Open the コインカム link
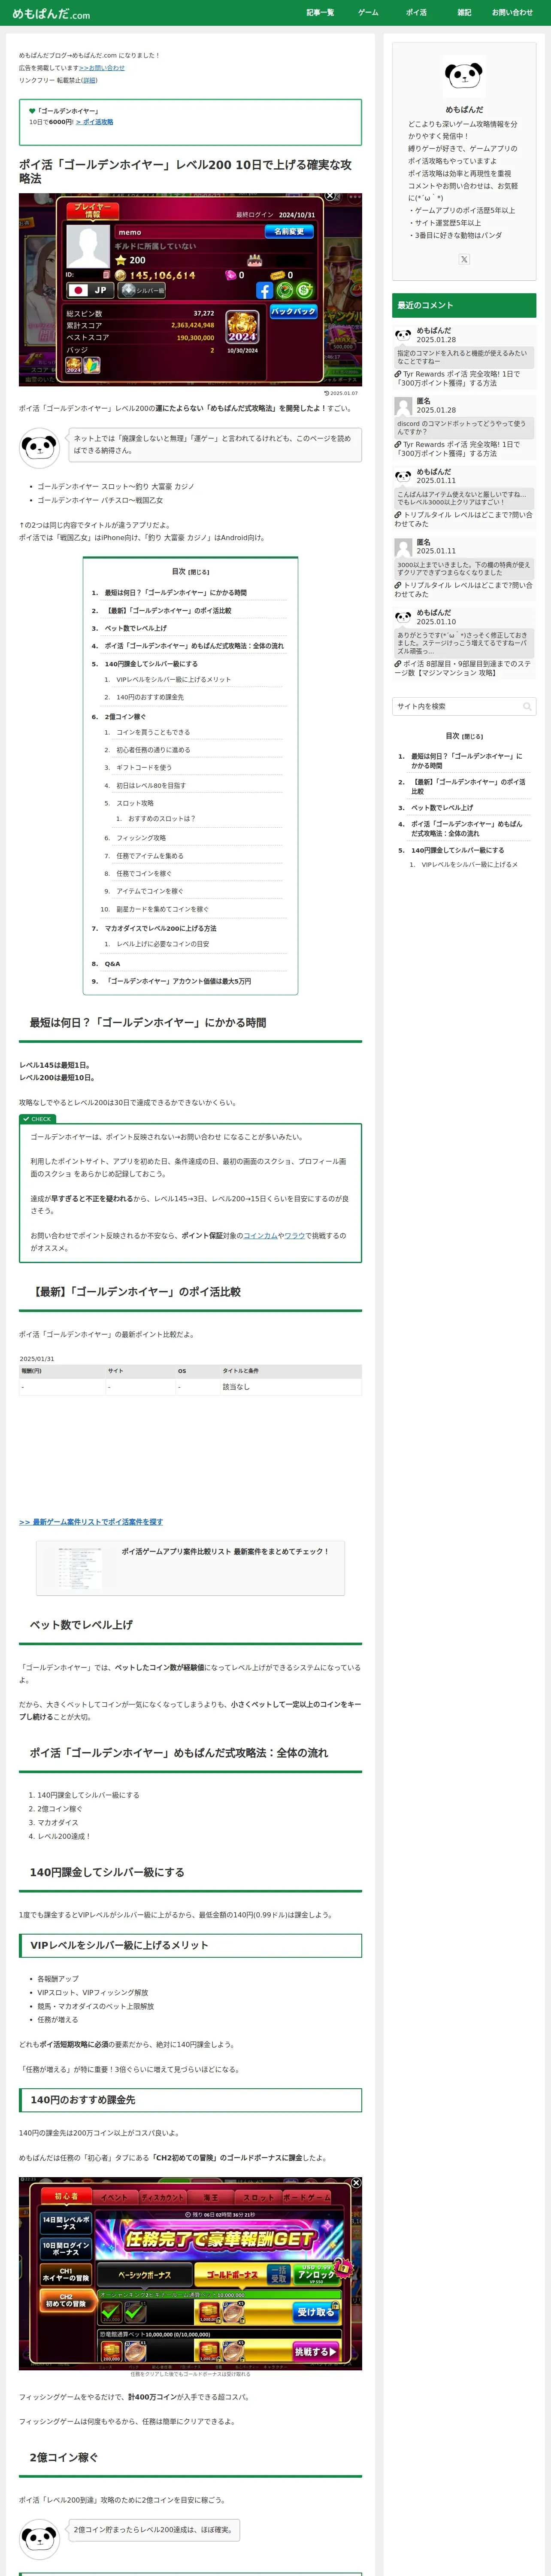The image size is (551, 2576). pos(259,1236)
